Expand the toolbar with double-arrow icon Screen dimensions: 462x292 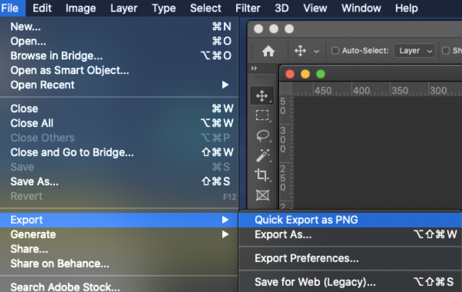point(254,68)
